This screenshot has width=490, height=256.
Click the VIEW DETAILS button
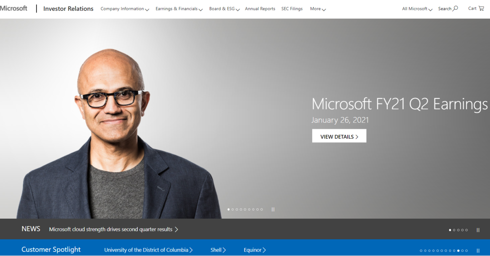tap(339, 136)
